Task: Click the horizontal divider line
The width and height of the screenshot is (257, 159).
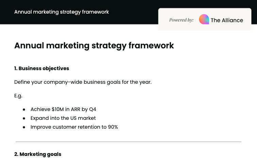Action: 128,141
